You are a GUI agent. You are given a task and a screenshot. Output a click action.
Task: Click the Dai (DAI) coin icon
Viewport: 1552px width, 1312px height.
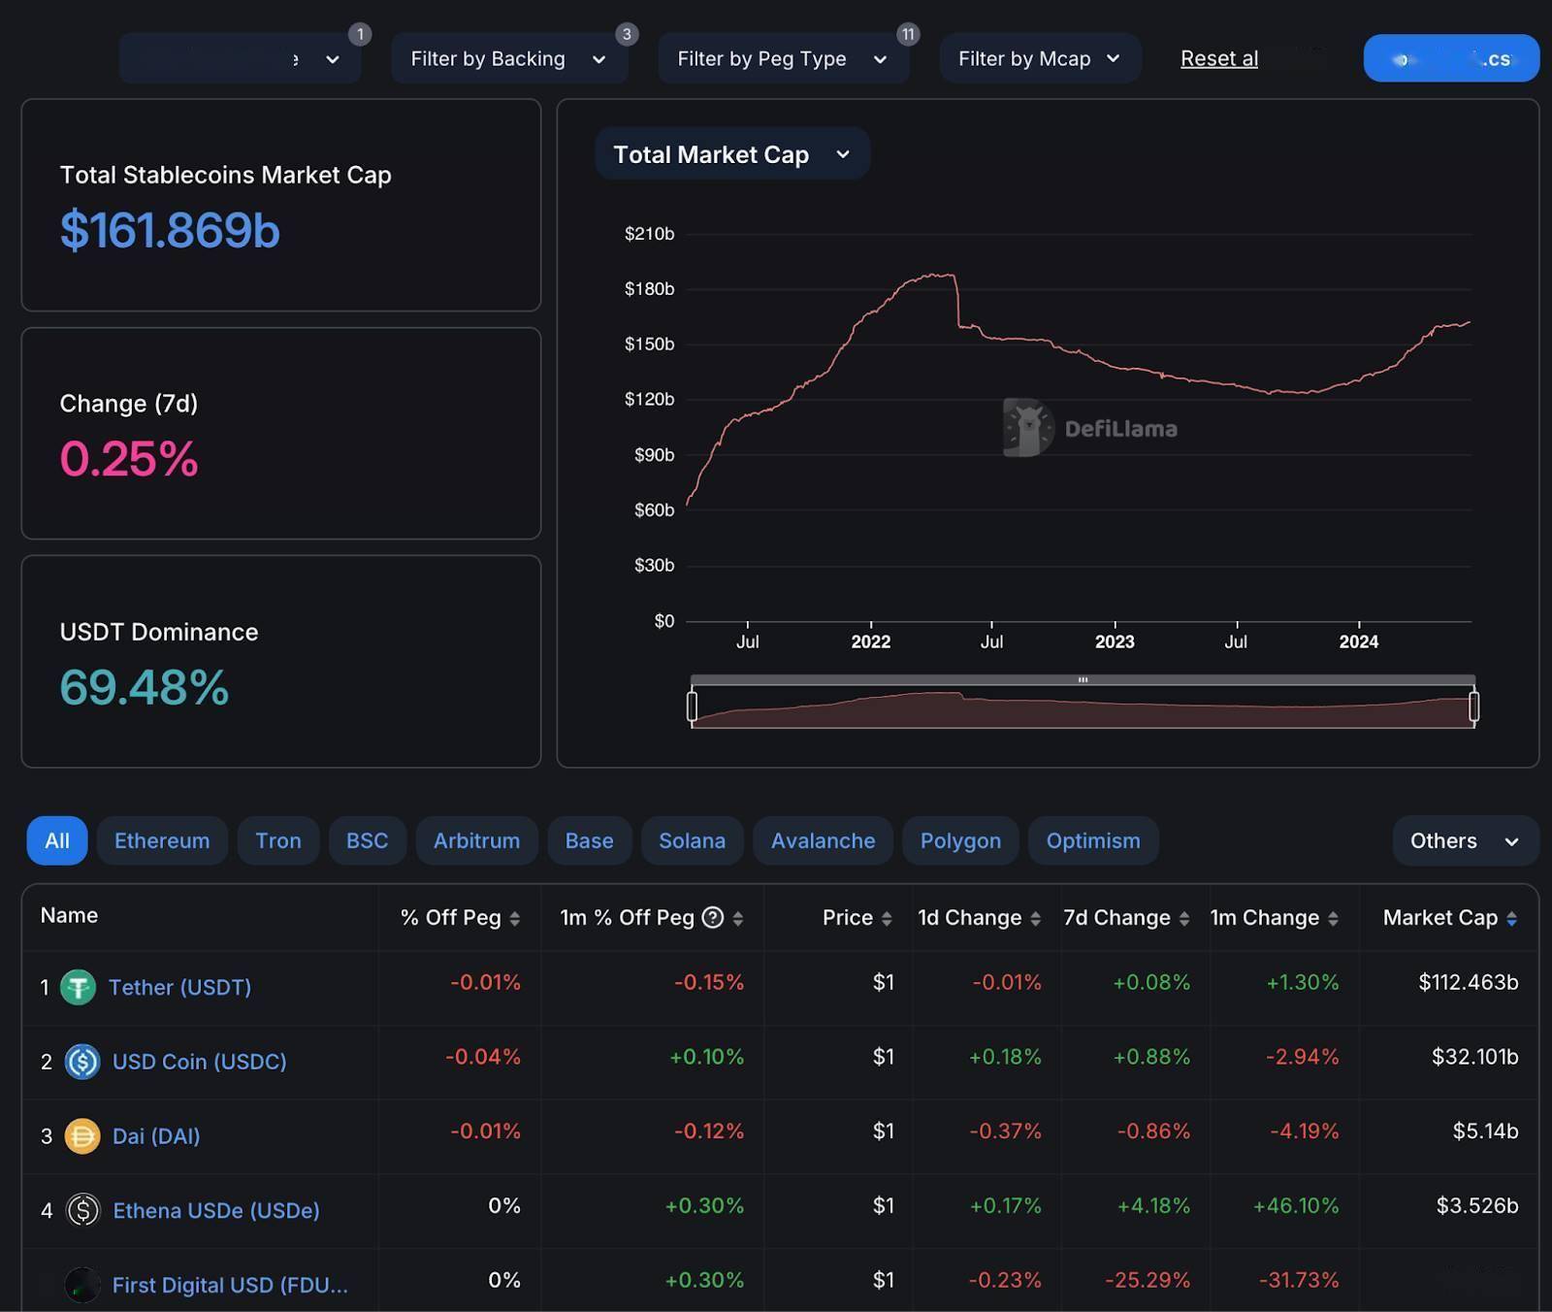[x=82, y=1135]
